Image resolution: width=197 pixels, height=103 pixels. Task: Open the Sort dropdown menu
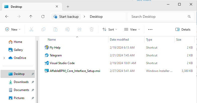[110, 29]
